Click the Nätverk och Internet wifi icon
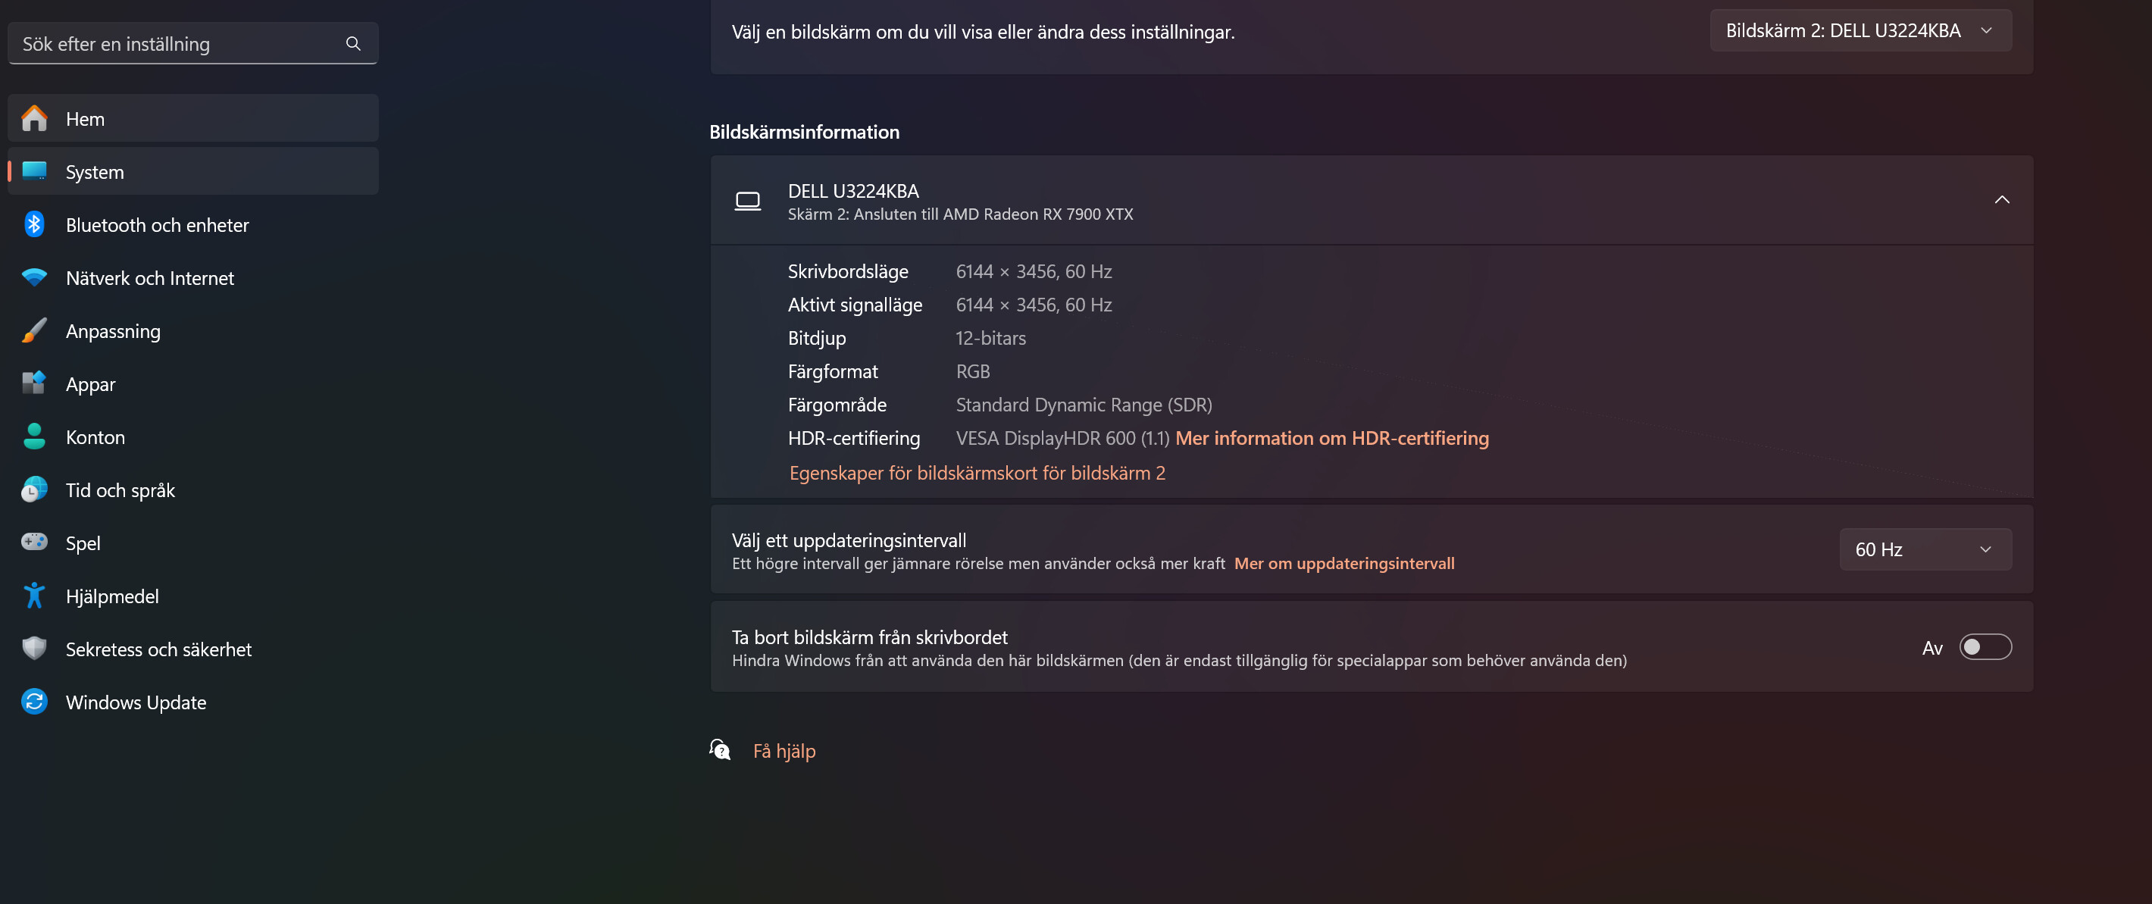 34,277
